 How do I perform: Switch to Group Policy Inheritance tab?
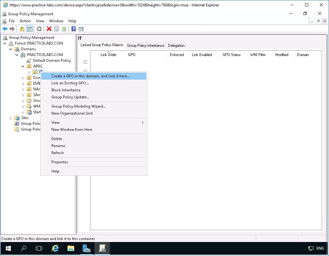(146, 46)
